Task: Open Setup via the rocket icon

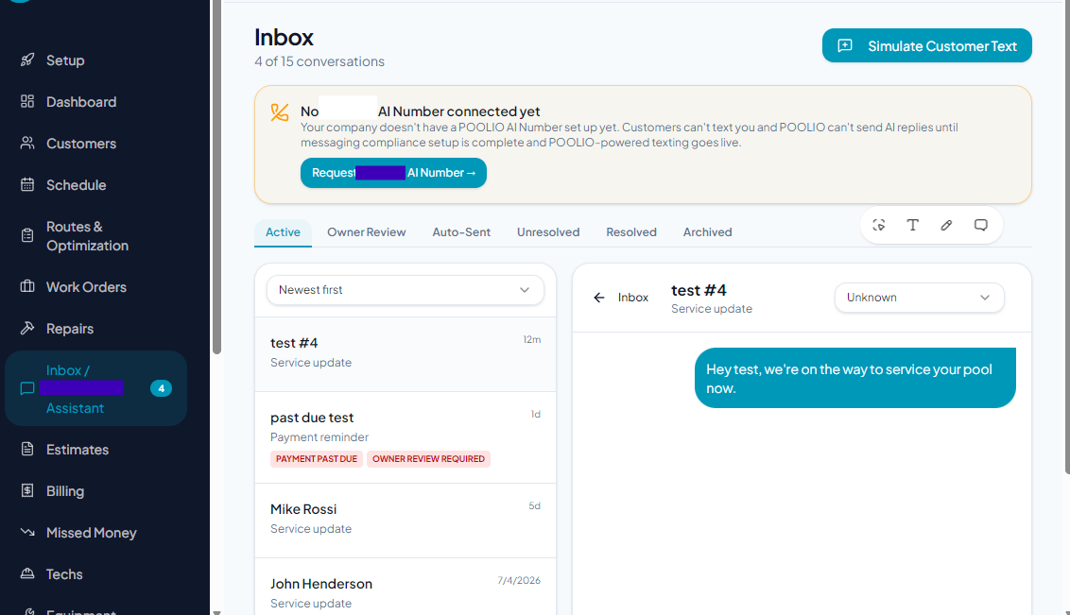Action: (27, 60)
